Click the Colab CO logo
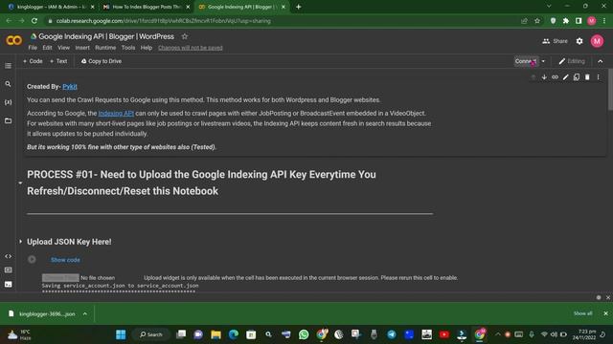Viewport: 613px width, 344px height. (14, 40)
